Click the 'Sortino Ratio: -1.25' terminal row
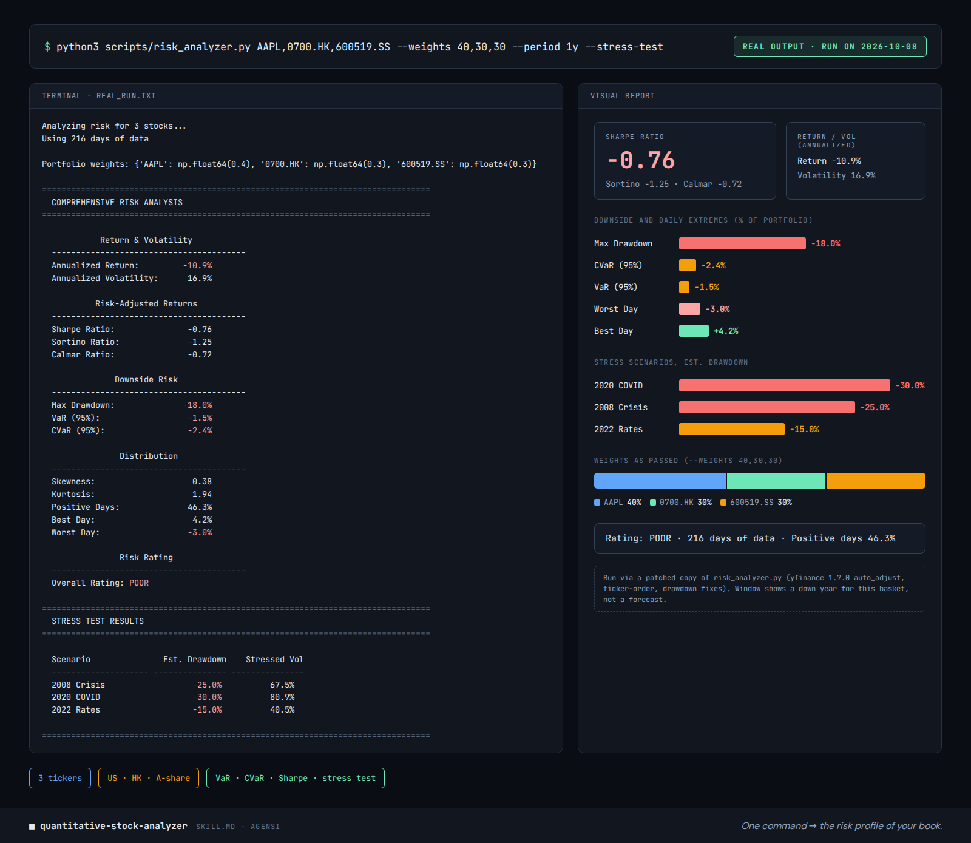 coord(132,342)
